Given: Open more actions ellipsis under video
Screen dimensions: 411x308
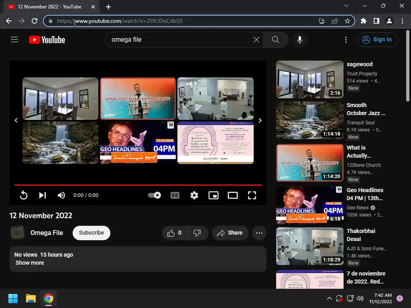Looking at the screenshot, I should pyautogui.click(x=259, y=233).
